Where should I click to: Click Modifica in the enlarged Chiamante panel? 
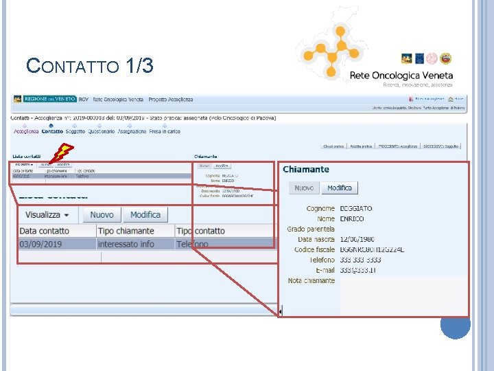pyautogui.click(x=340, y=188)
